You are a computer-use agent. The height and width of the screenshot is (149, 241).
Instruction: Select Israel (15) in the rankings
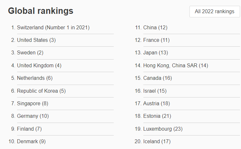pos(155,91)
